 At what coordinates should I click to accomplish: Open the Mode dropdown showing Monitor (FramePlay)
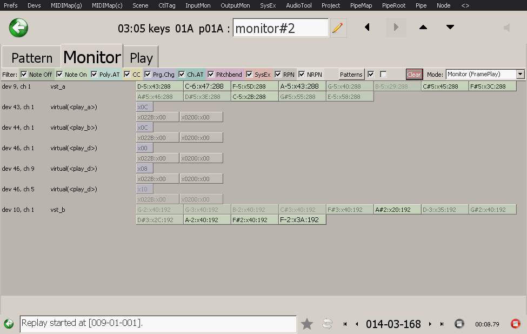pyautogui.click(x=485, y=74)
